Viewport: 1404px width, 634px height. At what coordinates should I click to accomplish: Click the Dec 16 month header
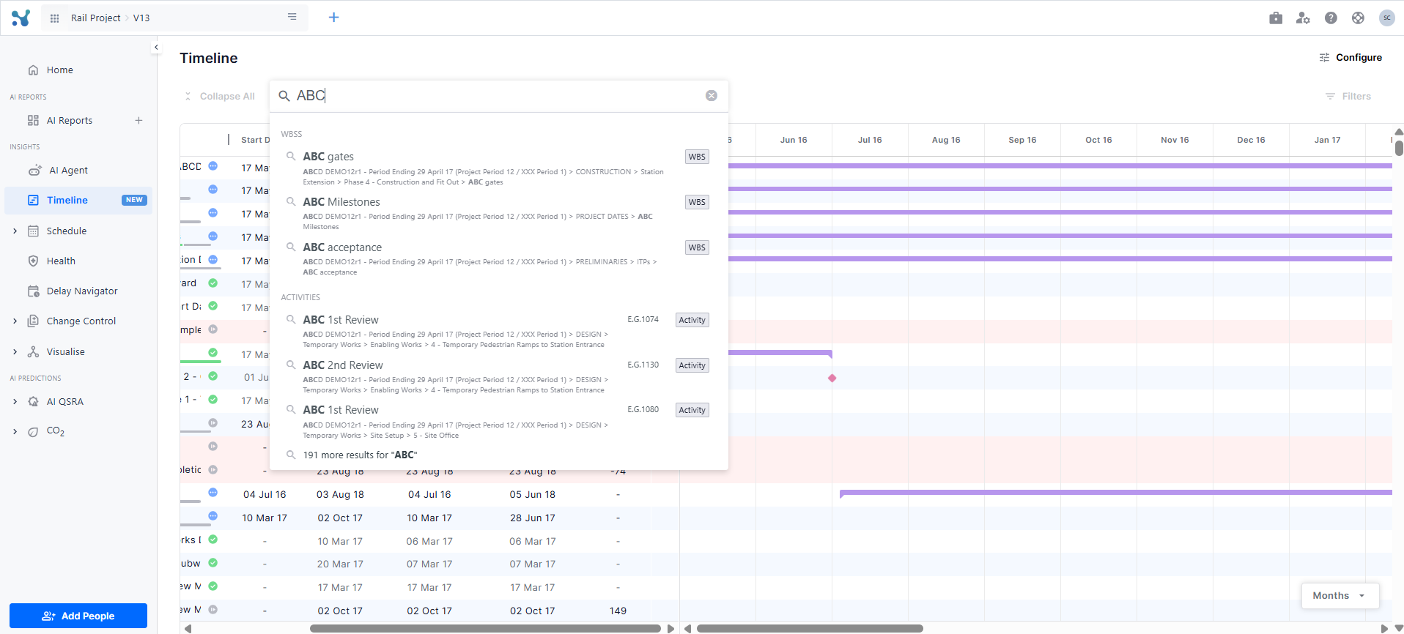pos(1251,140)
